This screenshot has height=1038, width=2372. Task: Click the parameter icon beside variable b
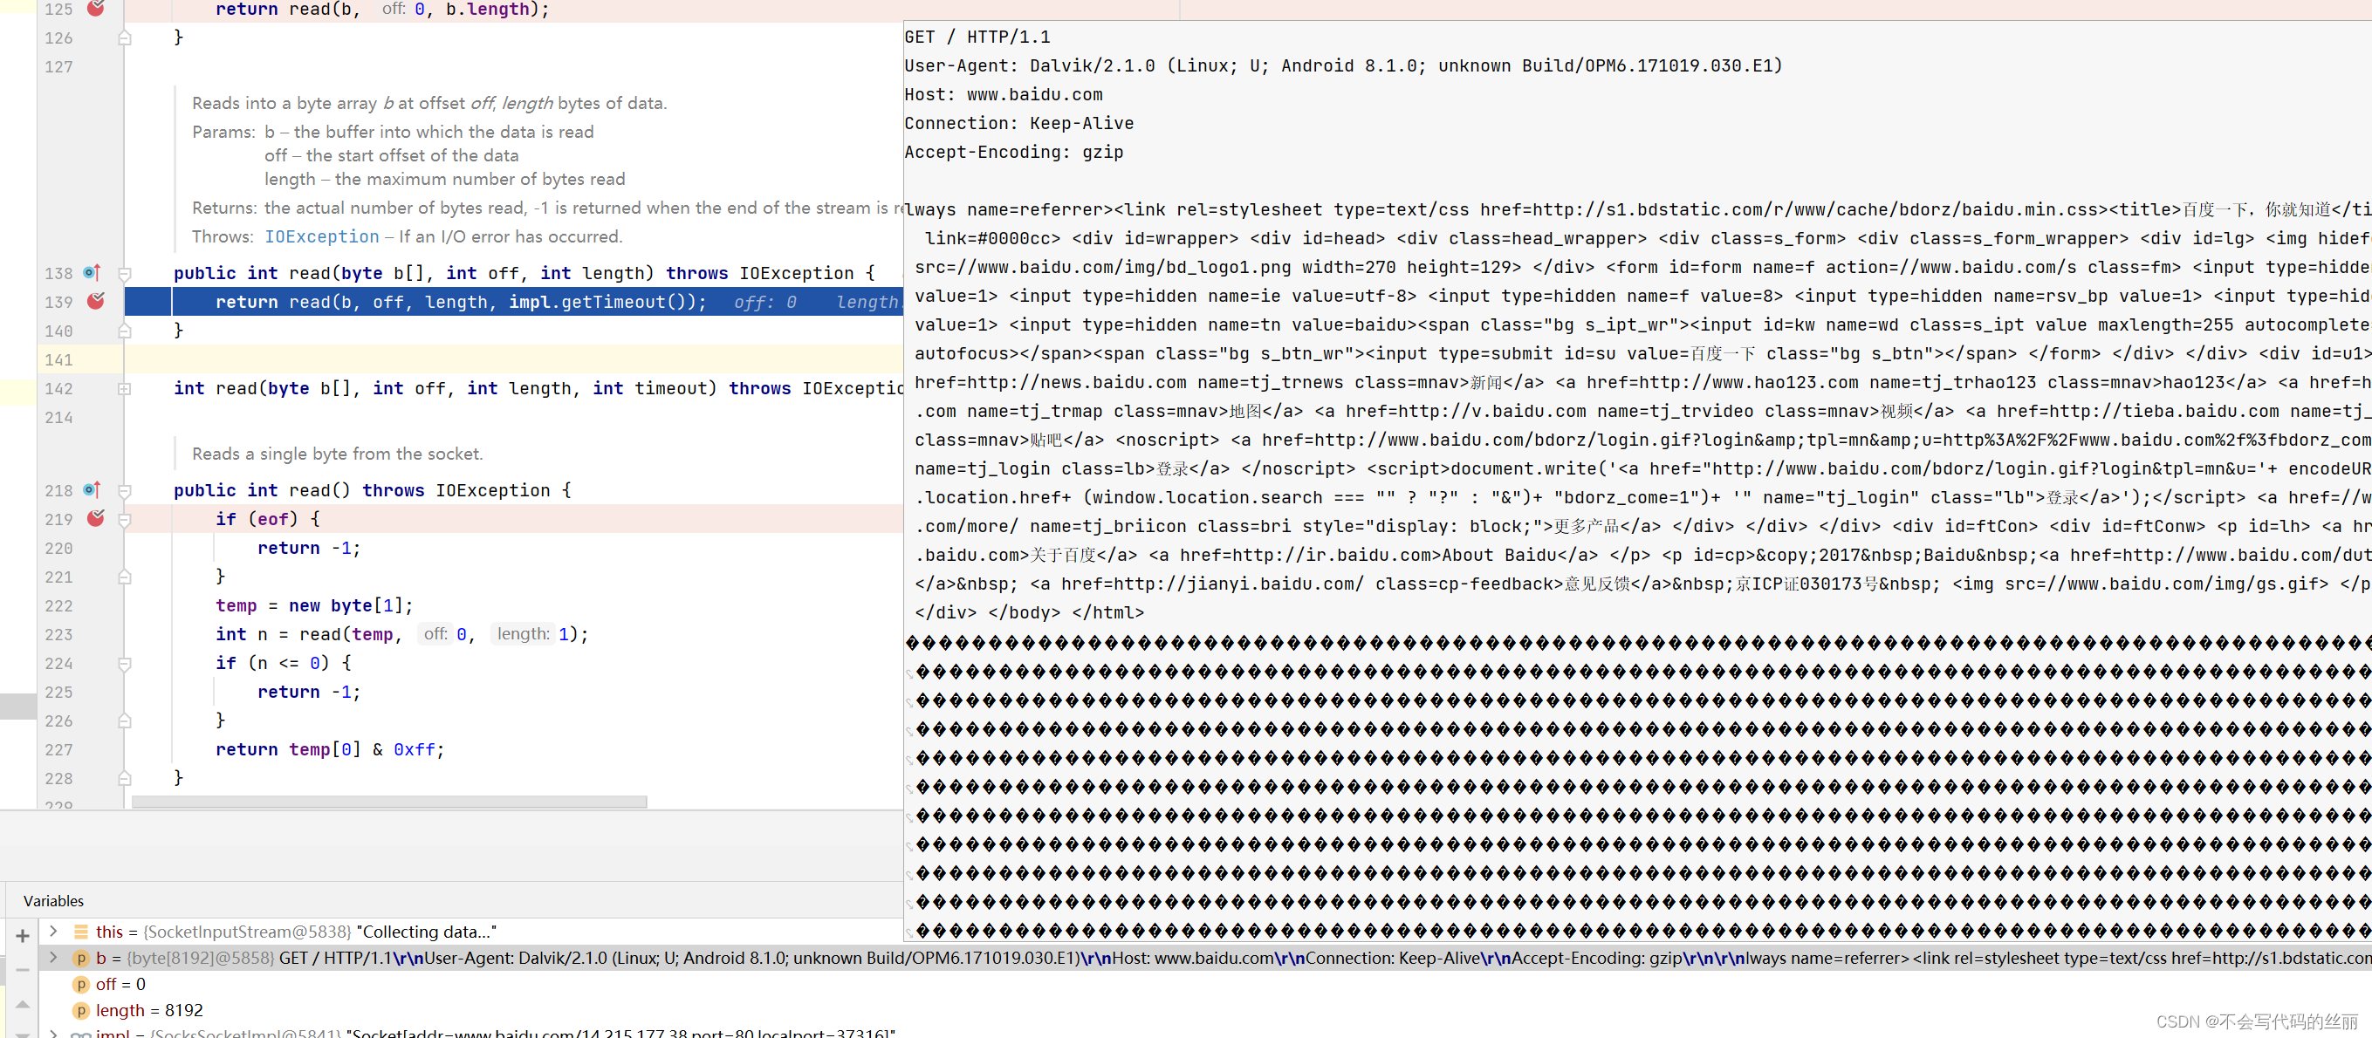coord(81,958)
